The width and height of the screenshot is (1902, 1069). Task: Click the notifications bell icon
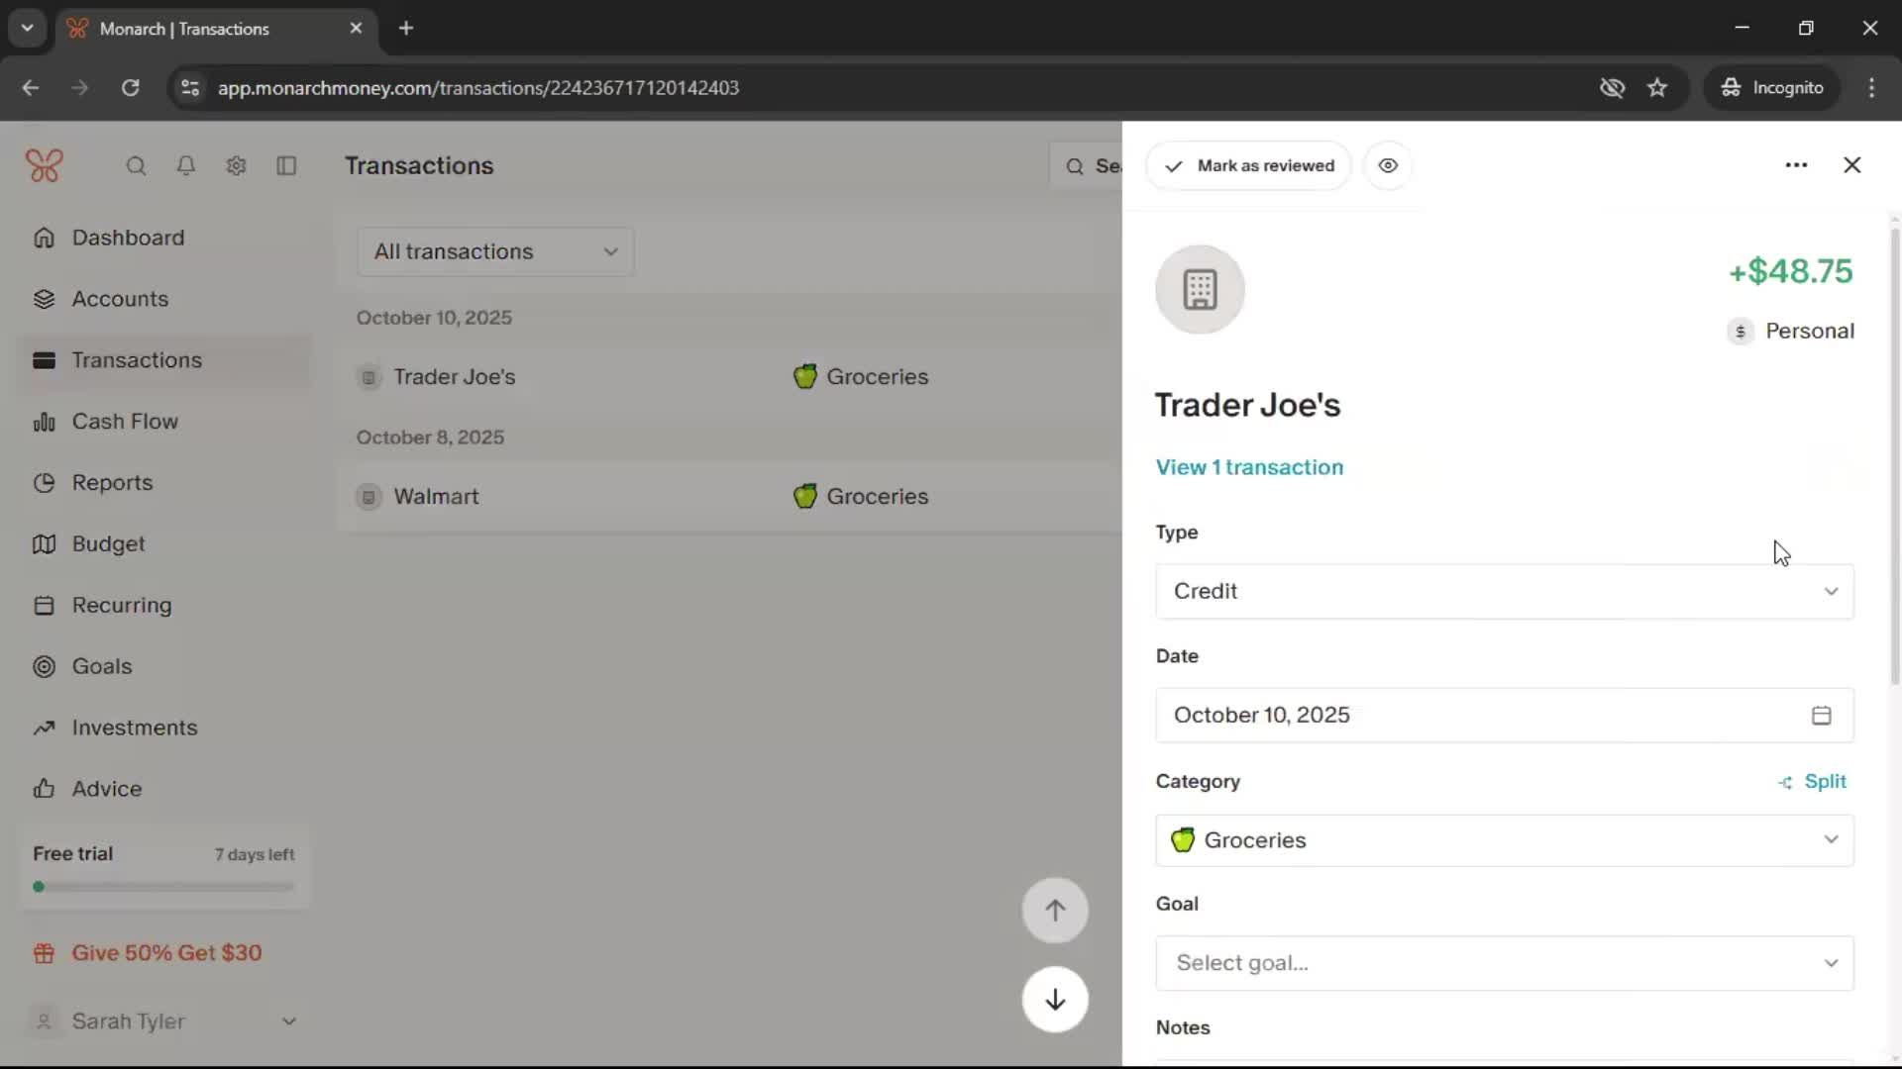(185, 166)
